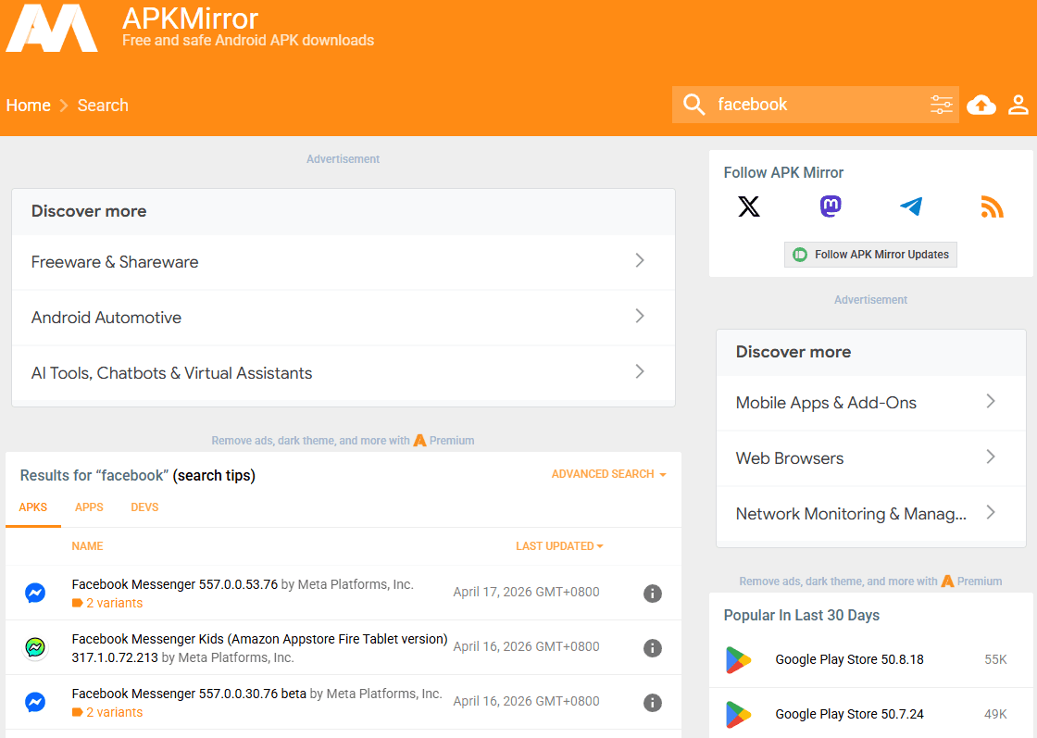Show info for Facebook Messenger 557.0.0.53.76

click(x=653, y=594)
